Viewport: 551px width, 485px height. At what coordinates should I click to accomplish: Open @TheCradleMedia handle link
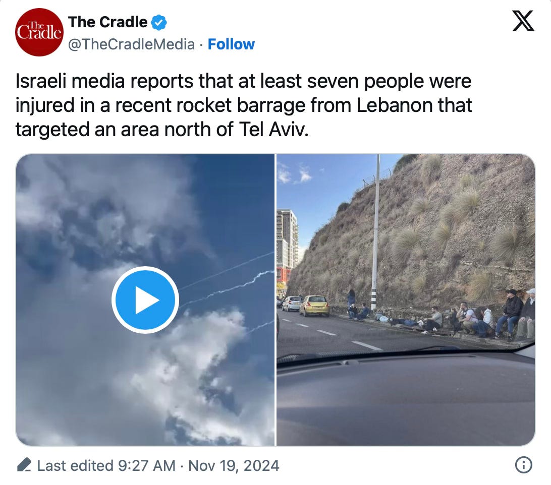click(x=131, y=44)
